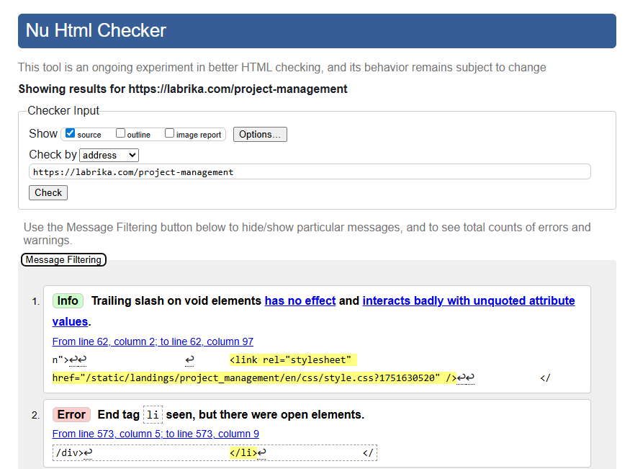Open the 'has no effect' link
The height and width of the screenshot is (469, 630).
point(300,301)
